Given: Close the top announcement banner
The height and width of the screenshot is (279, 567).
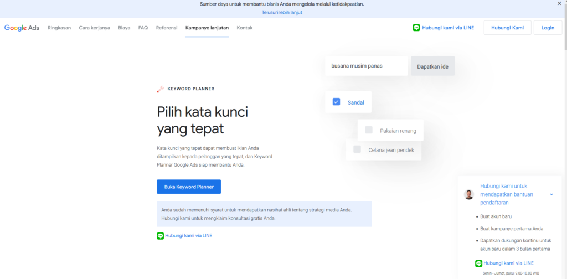Looking at the screenshot, I should (x=559, y=4).
